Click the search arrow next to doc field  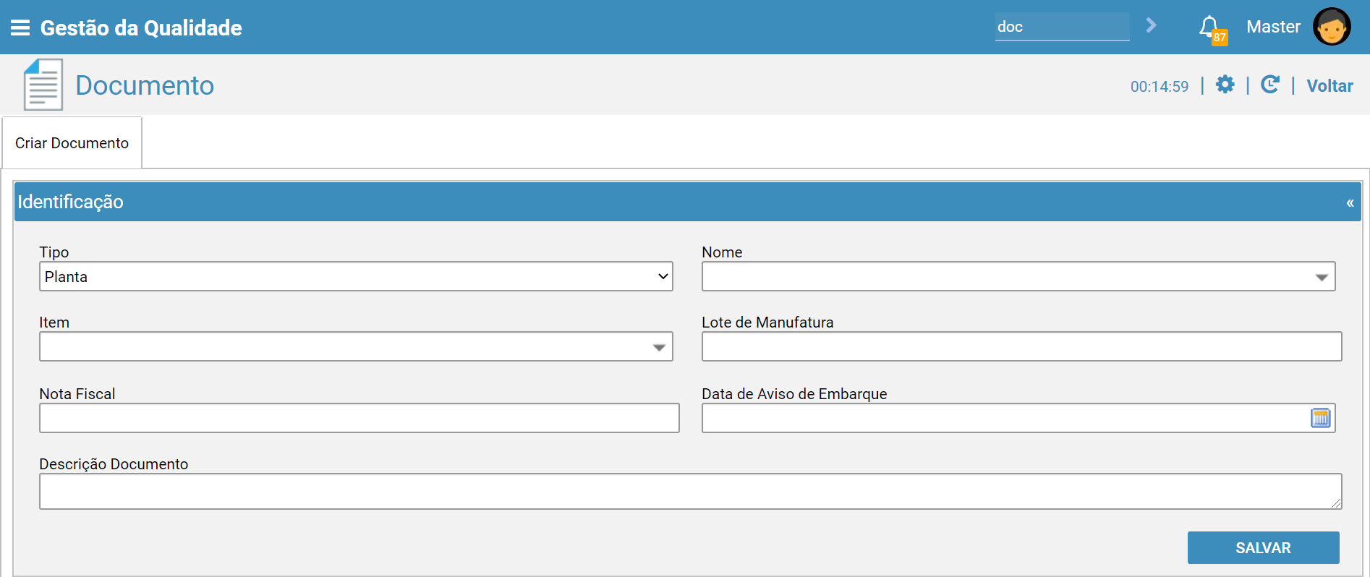coord(1151,26)
